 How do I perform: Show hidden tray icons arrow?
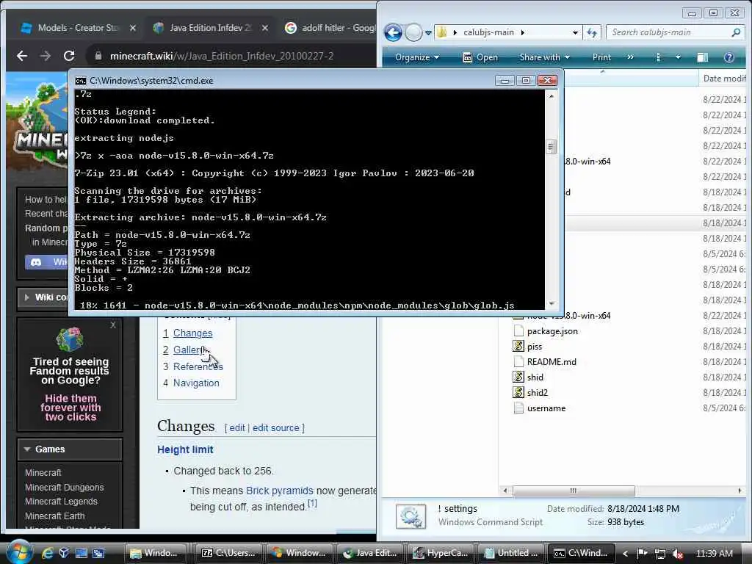(625, 554)
